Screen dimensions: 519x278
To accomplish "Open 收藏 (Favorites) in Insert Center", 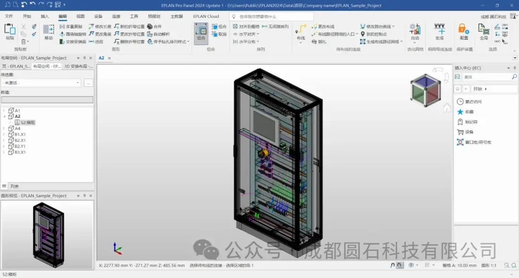I will (x=465, y=112).
